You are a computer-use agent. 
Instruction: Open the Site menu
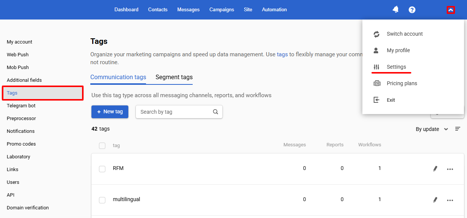click(x=248, y=10)
